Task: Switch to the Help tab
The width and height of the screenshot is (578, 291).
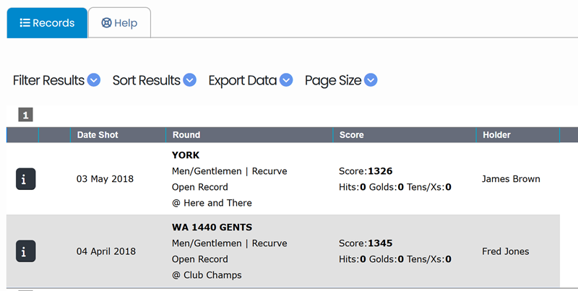Action: point(119,23)
